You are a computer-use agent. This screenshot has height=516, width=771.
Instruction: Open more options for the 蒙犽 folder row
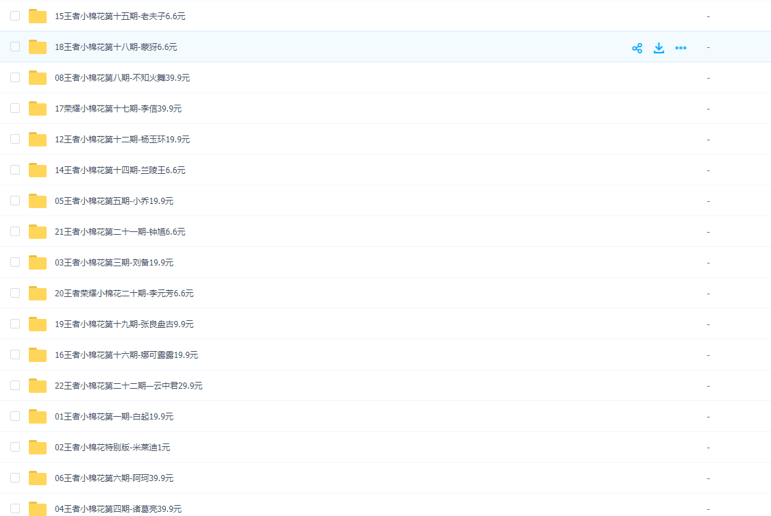(681, 48)
